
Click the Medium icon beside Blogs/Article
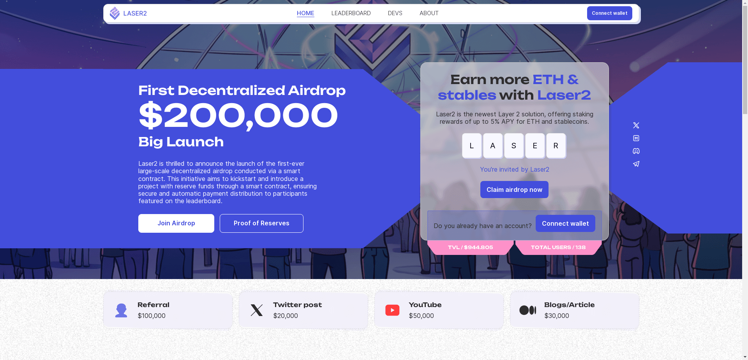pos(527,310)
